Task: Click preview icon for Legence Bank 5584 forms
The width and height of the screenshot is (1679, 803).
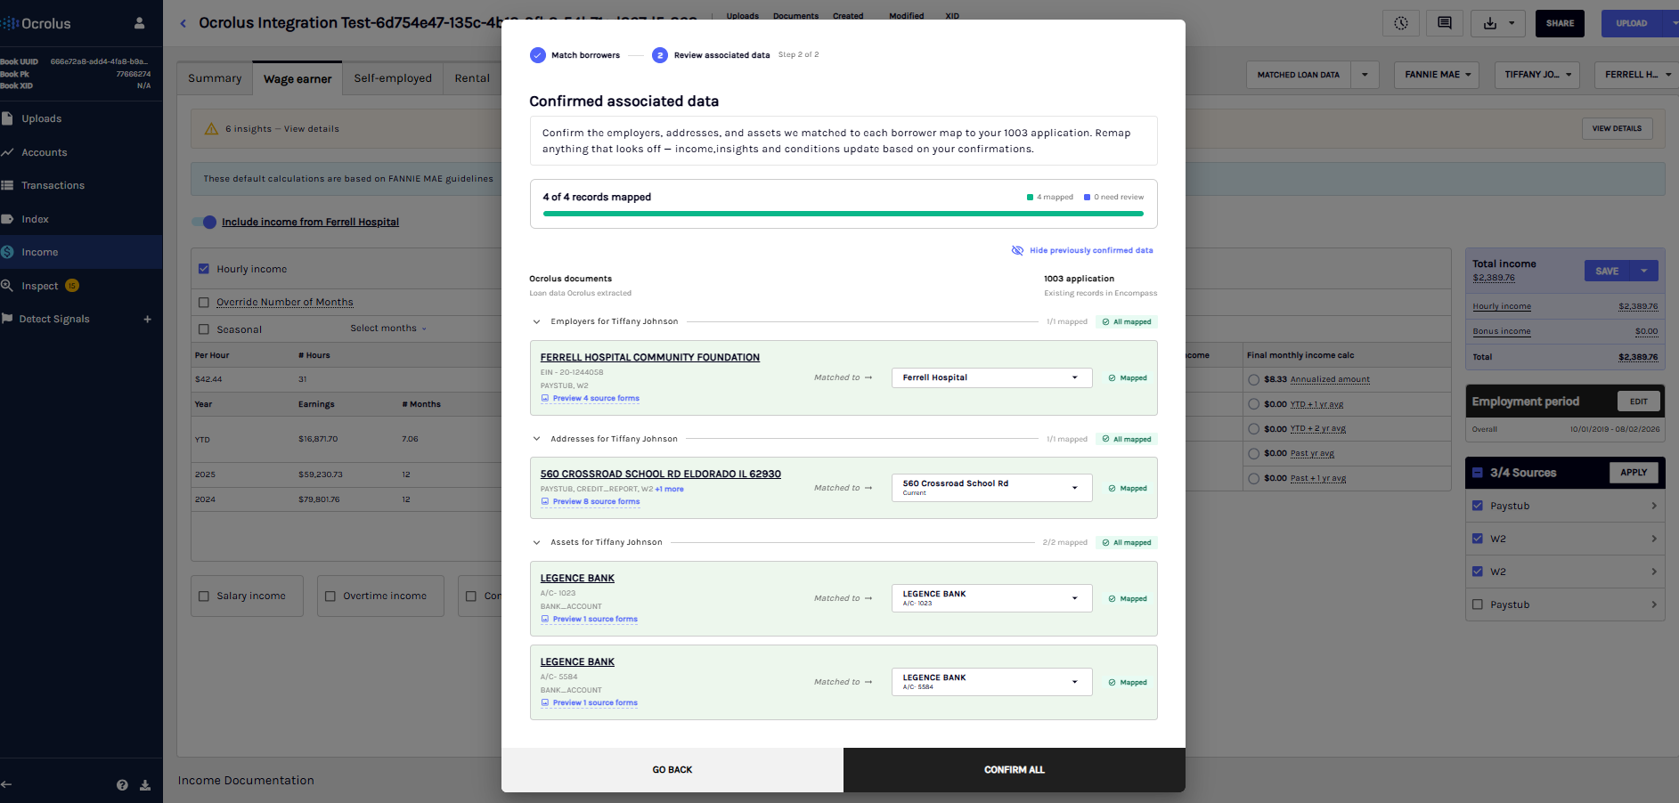Action: point(545,703)
